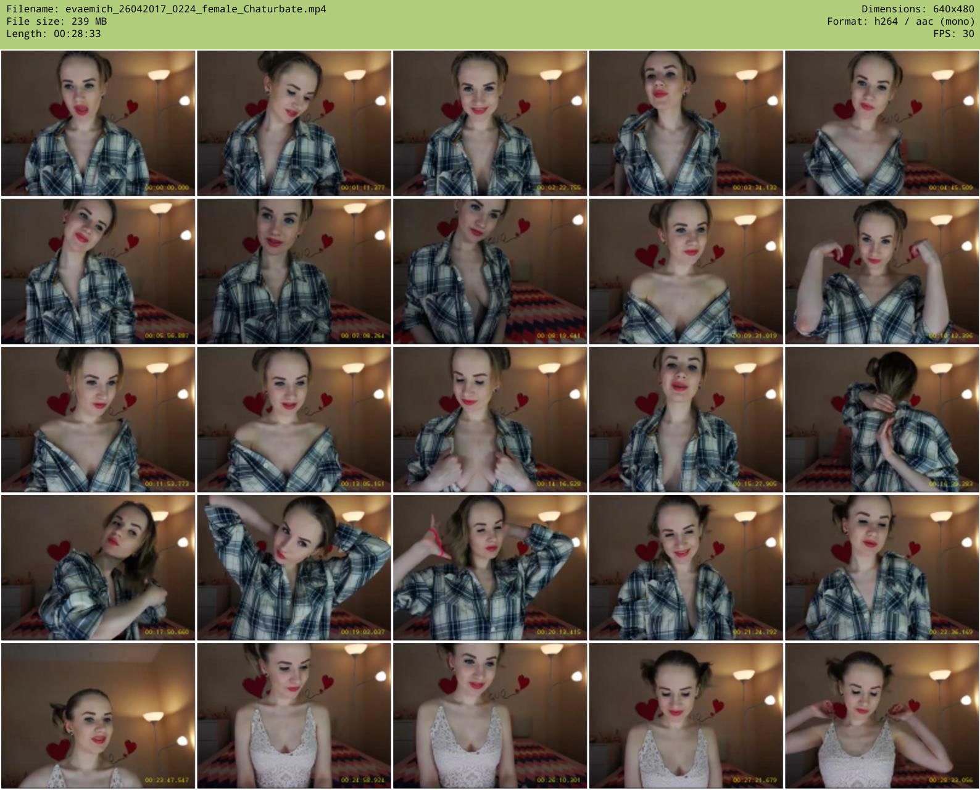The image size is (980, 790).
Task: Select the thumbnail at 00:05:56
Action: (98, 271)
